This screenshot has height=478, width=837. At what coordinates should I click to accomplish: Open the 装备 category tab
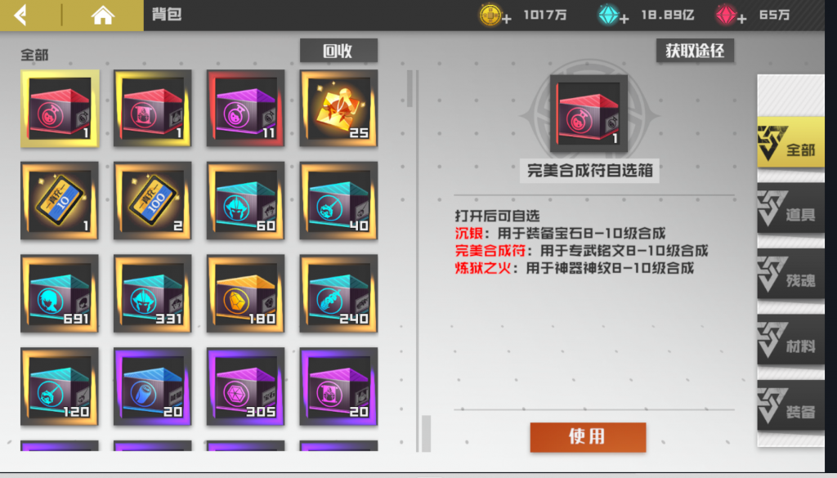tap(790, 405)
